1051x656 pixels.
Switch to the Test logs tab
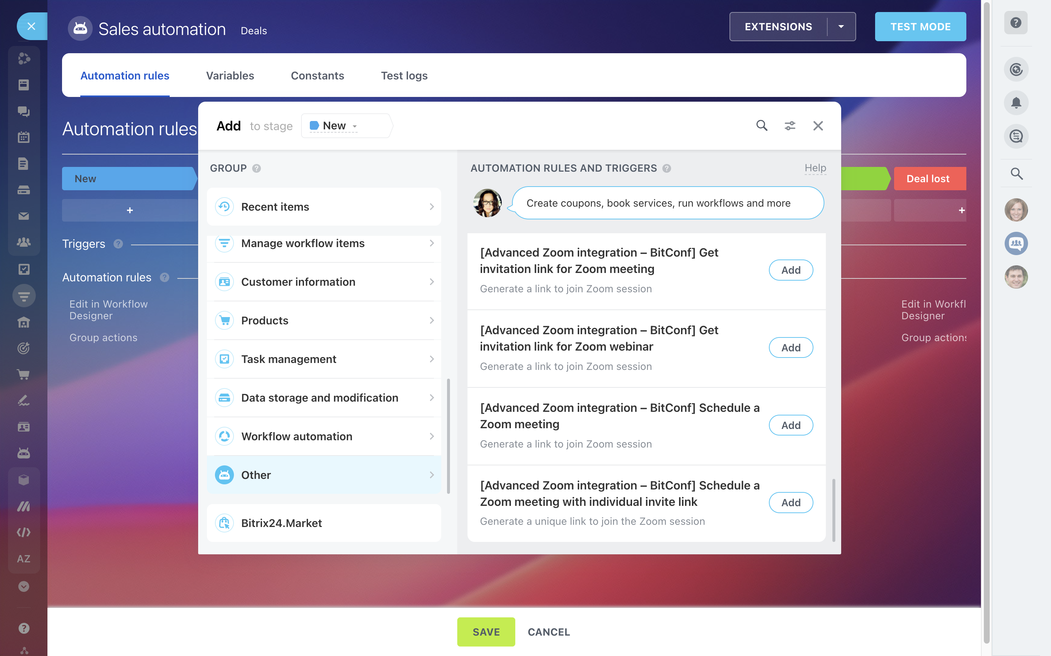coord(404,75)
